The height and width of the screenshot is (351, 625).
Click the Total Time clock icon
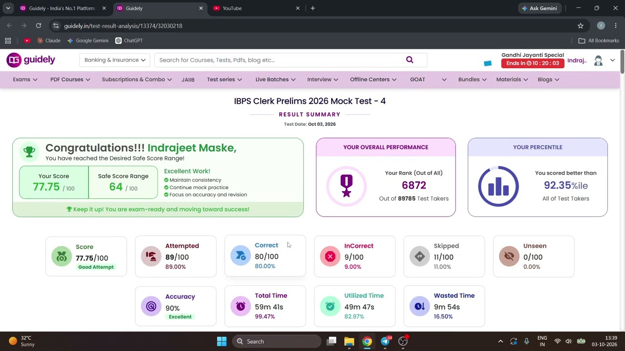[241, 306]
